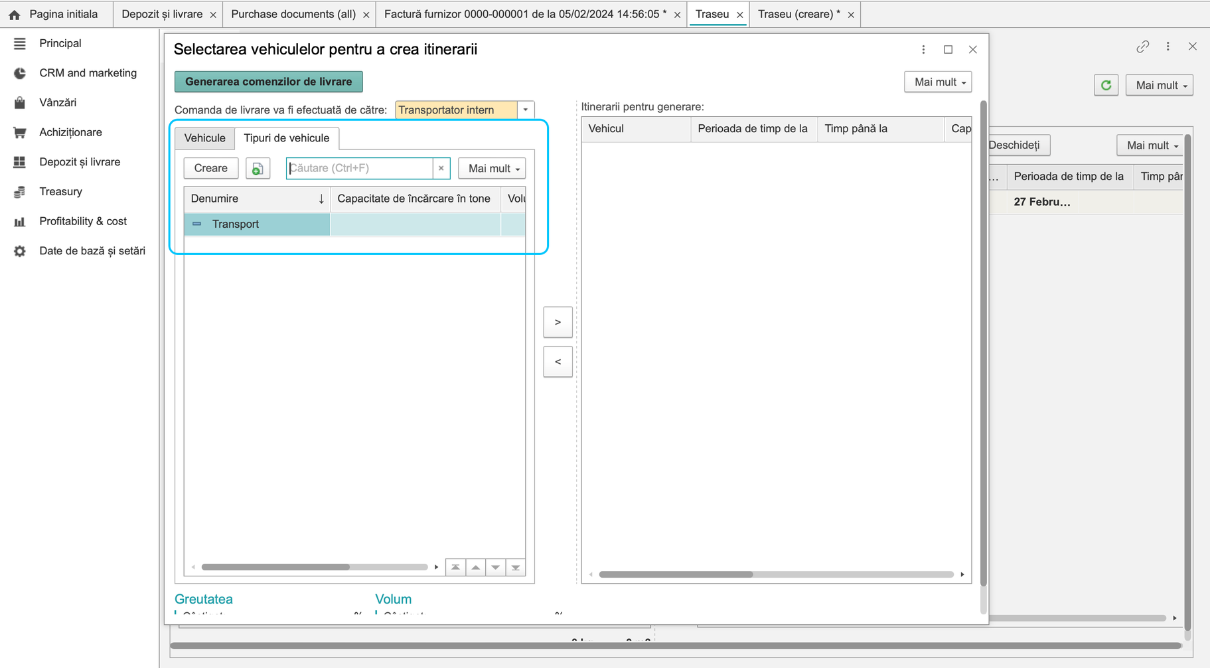This screenshot has height=668, width=1210.
Task: Click Capacitate de încărcare în tone header
Action: pos(414,199)
